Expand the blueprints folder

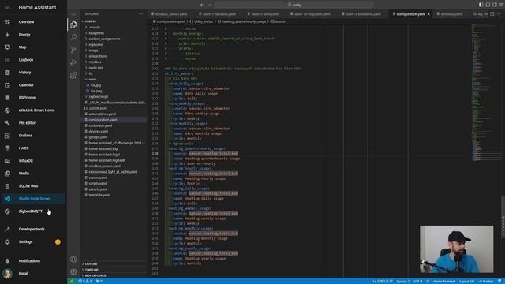[114, 33]
